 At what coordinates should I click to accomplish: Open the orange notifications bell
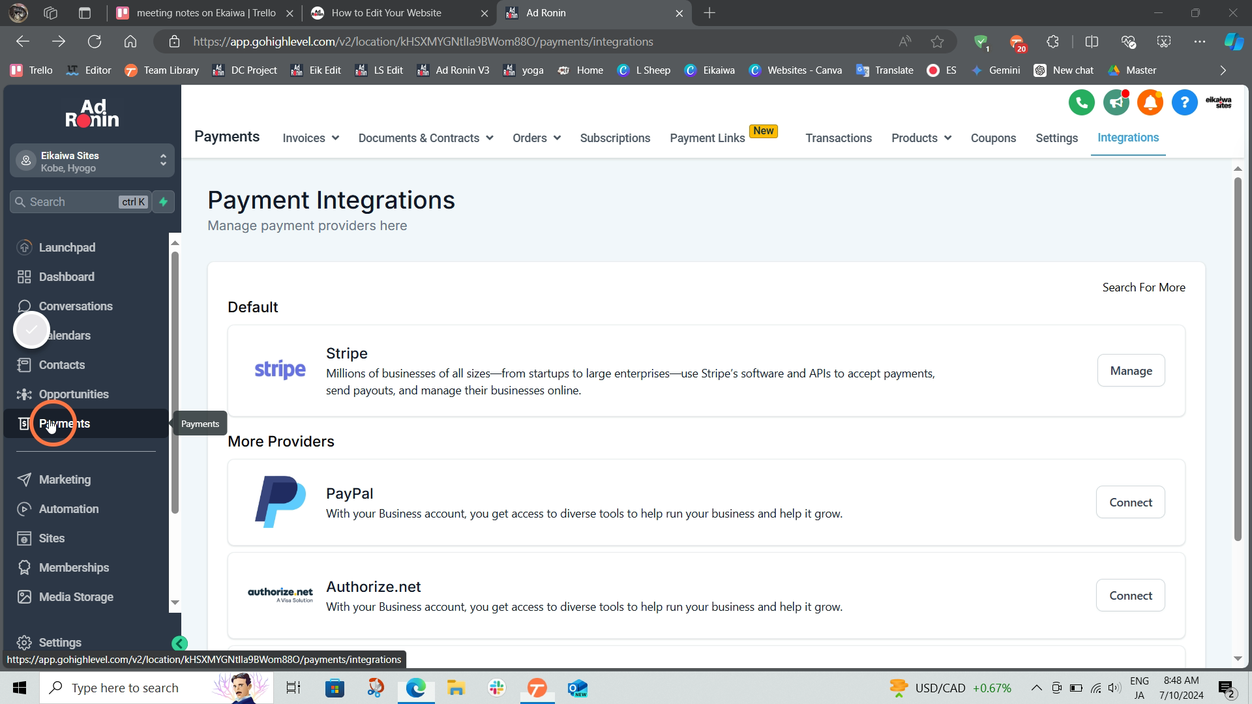click(1150, 102)
